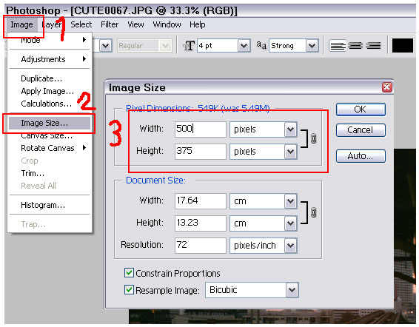Choose Trim... menu entry

point(50,173)
